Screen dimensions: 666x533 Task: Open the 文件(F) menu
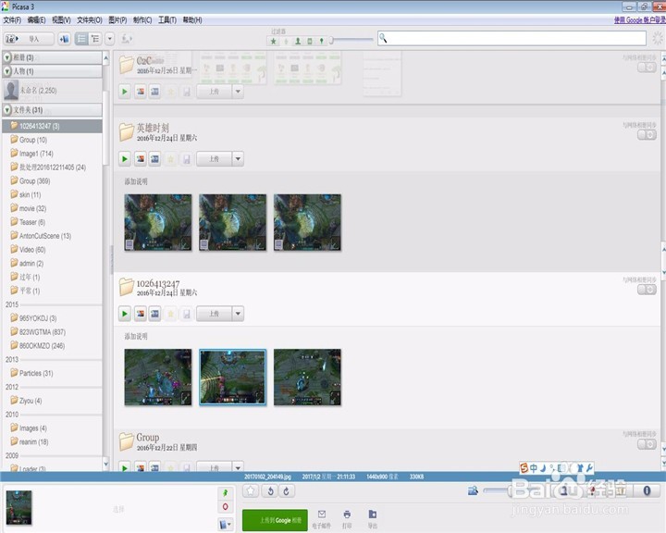12,20
